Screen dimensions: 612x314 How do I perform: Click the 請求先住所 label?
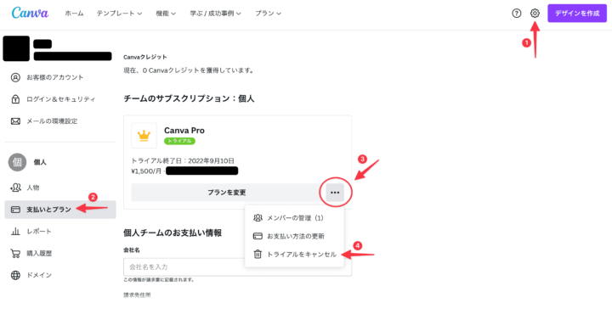pos(137,295)
